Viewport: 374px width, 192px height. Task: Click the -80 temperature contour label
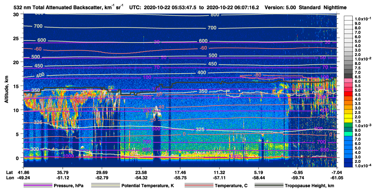(258, 75)
